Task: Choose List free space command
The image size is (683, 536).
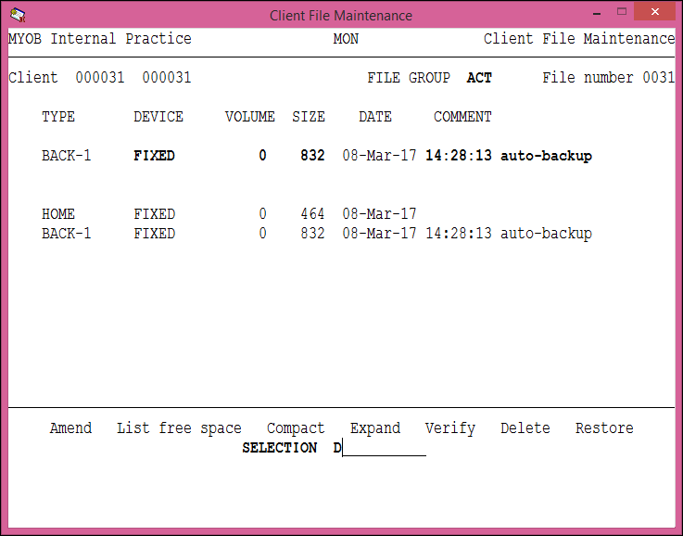Action: (x=179, y=428)
